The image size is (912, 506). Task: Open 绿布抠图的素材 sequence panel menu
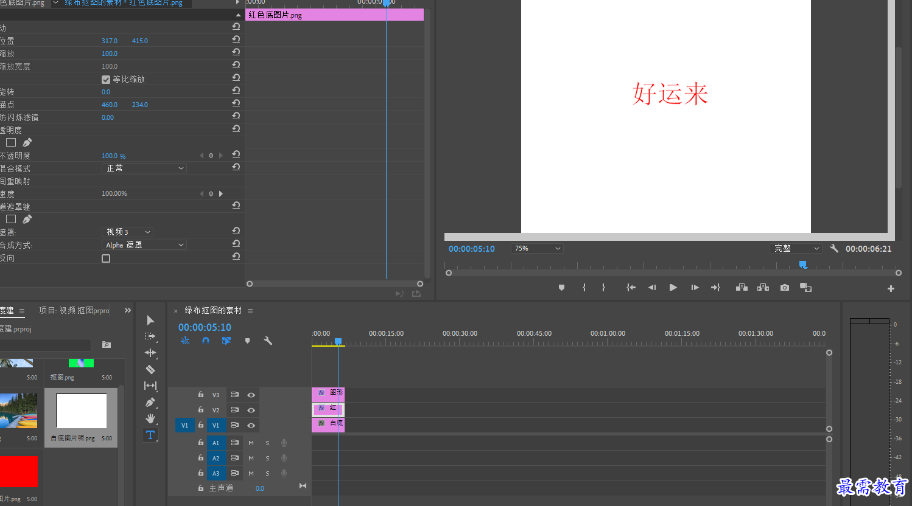click(x=250, y=311)
